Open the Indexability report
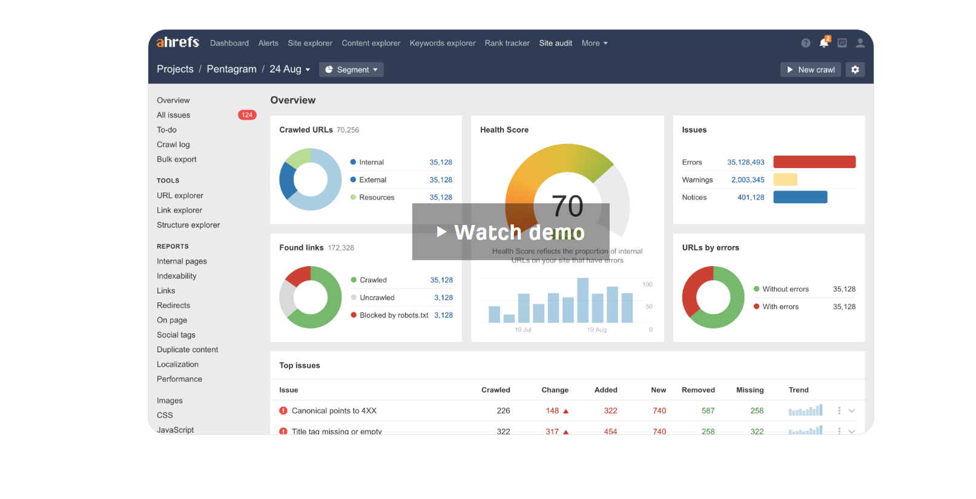Image resolution: width=976 pixels, height=499 pixels. [177, 276]
